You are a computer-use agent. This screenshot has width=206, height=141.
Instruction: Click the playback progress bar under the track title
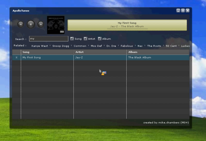click(127, 29)
